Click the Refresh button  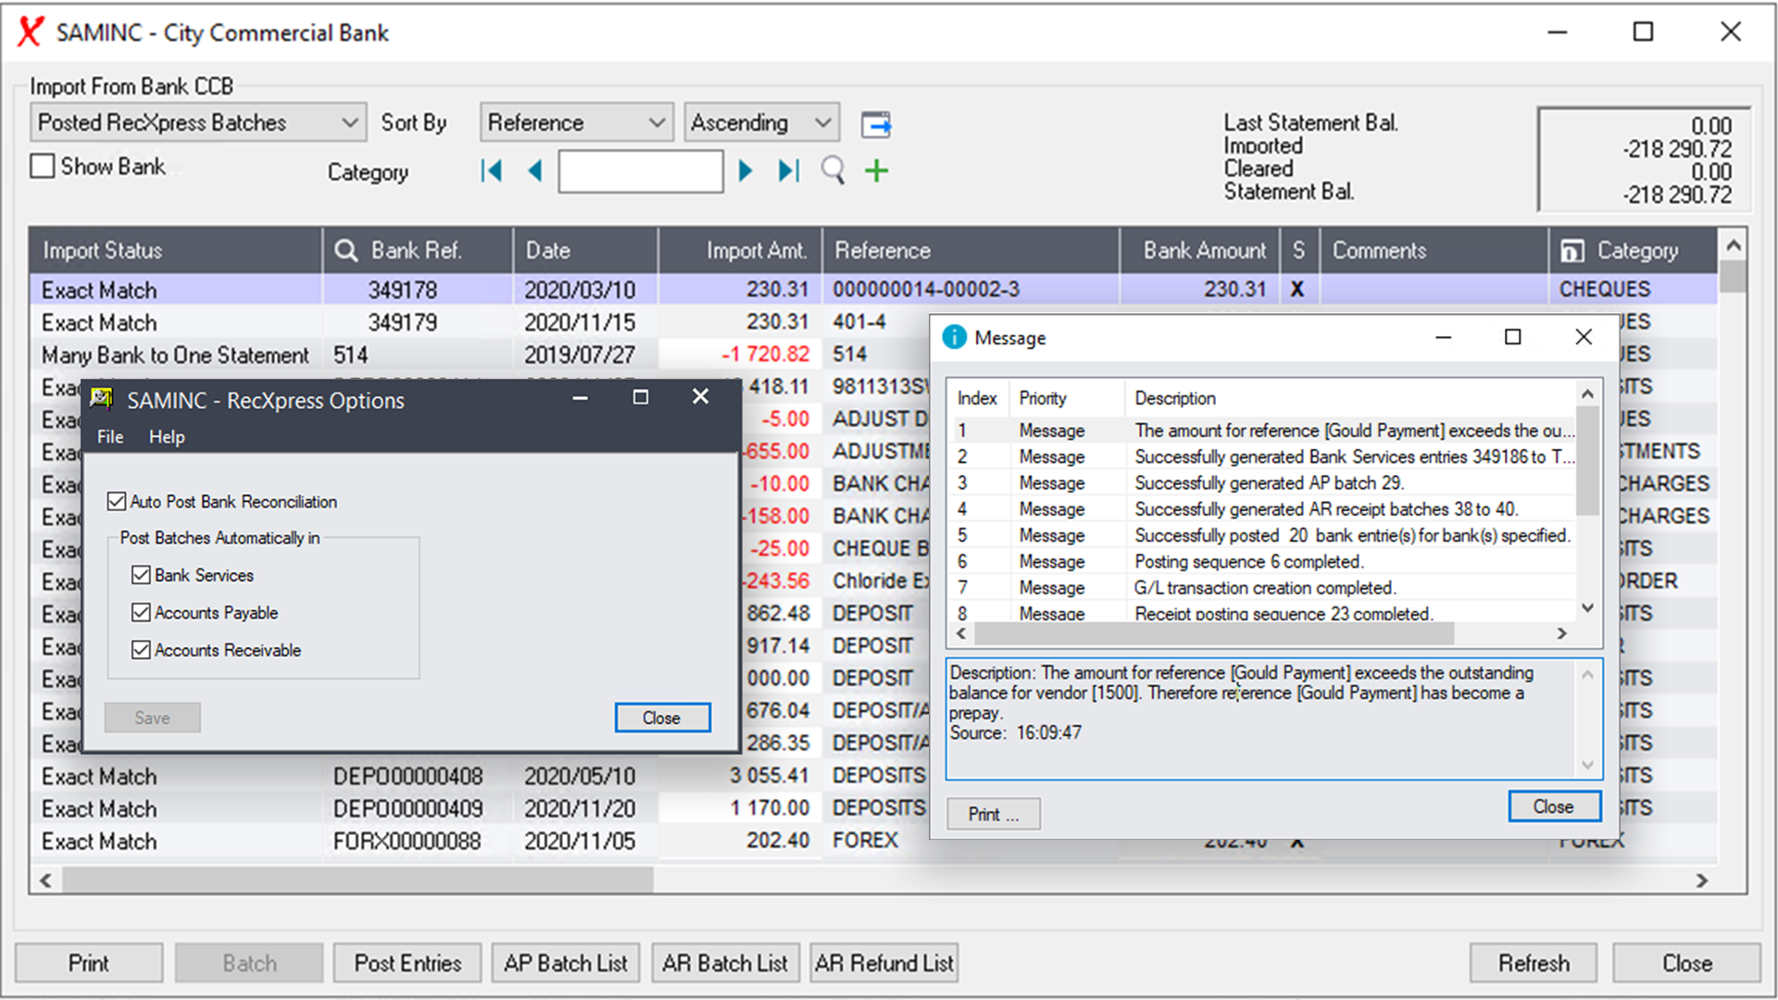coord(1533,963)
